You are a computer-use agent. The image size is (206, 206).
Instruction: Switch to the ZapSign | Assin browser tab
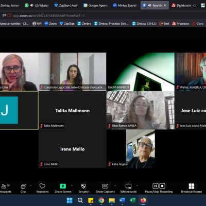[66, 6]
